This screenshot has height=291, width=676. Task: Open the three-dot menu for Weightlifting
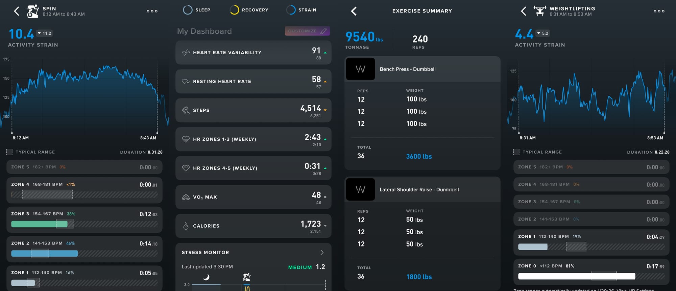pos(659,11)
